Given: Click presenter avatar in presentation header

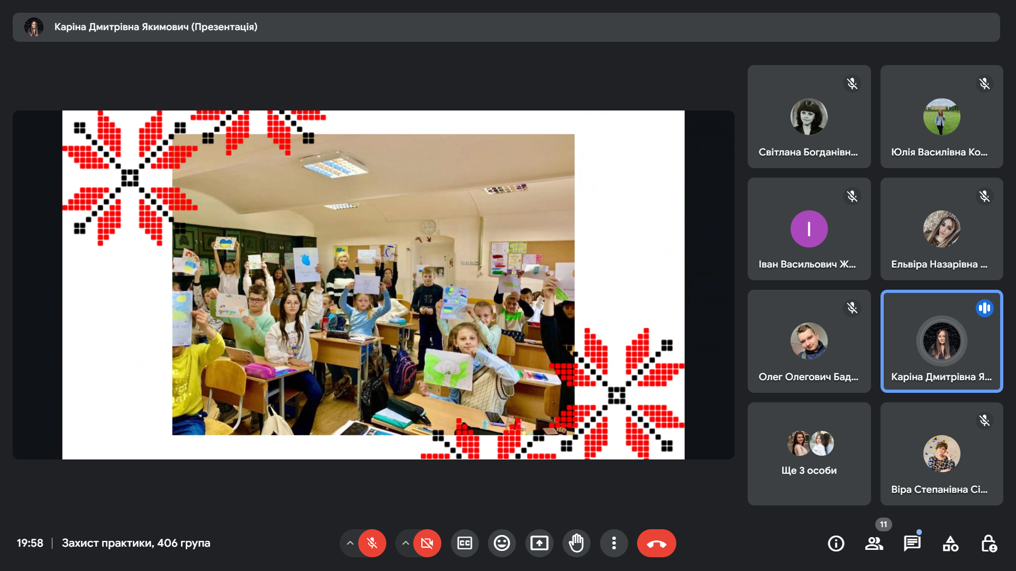Looking at the screenshot, I should pos(34,27).
